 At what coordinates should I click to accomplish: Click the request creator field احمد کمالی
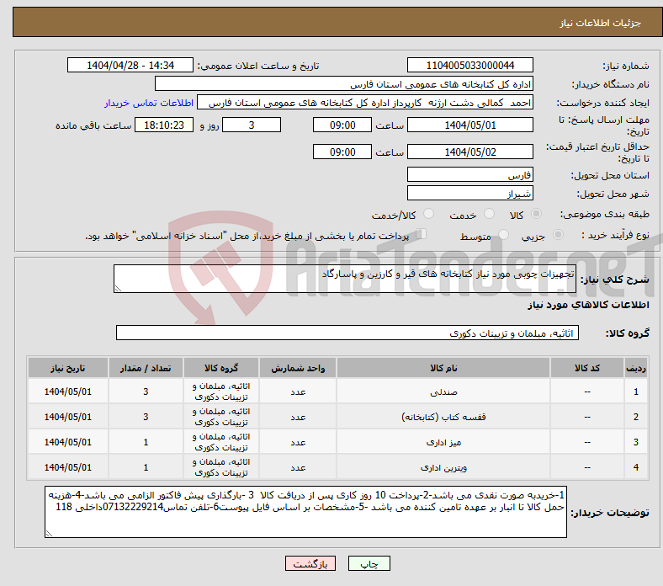click(x=365, y=103)
